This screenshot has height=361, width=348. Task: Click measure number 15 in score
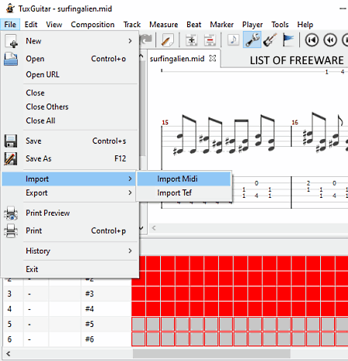[165, 122]
